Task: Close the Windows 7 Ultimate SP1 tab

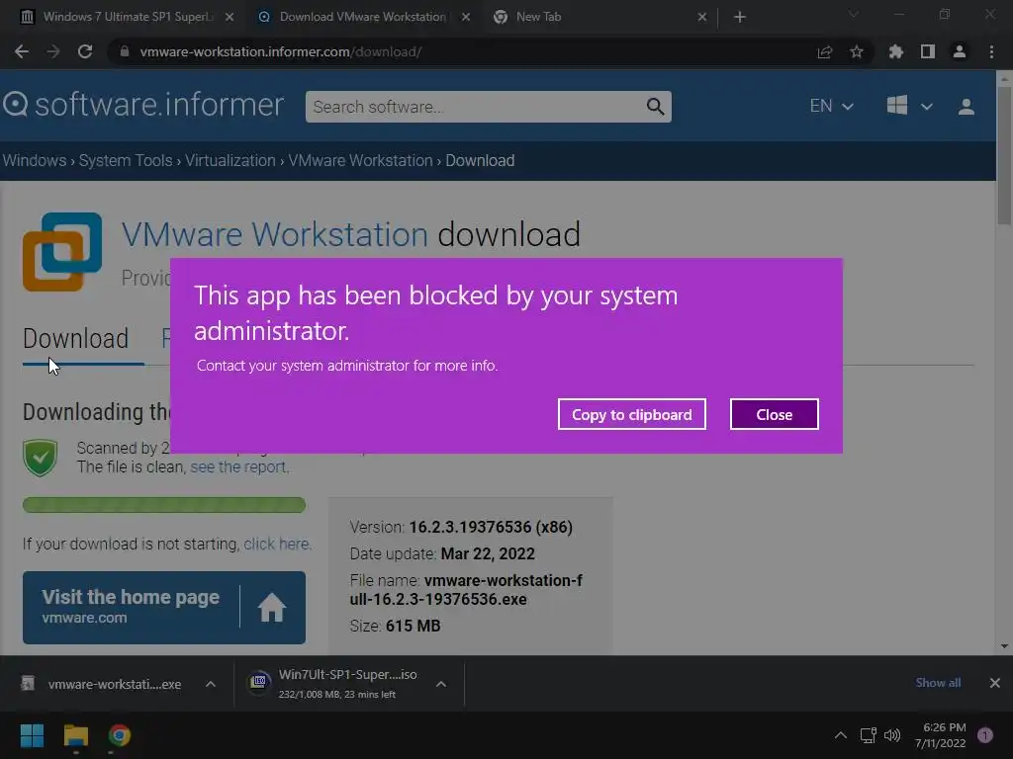Action: [230, 17]
